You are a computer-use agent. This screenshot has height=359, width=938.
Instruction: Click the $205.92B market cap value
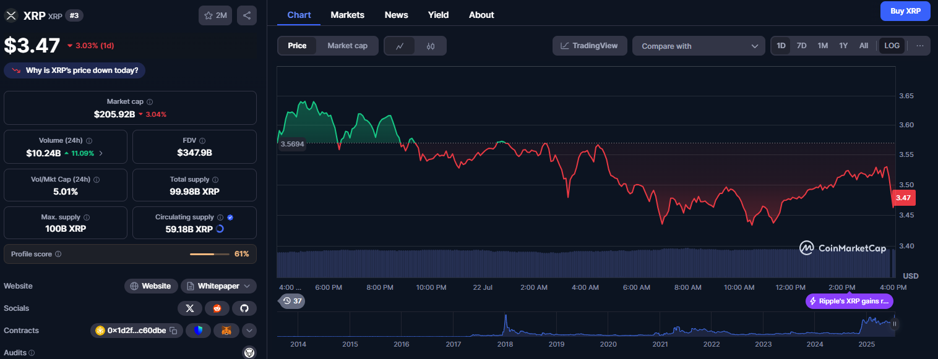(114, 114)
